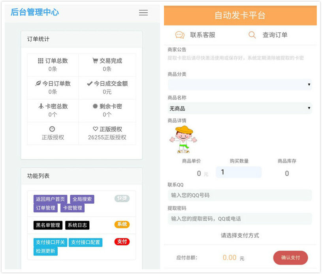Click the 剩余卡密 gear icon
The width and height of the screenshot is (322, 274).
coord(95,106)
